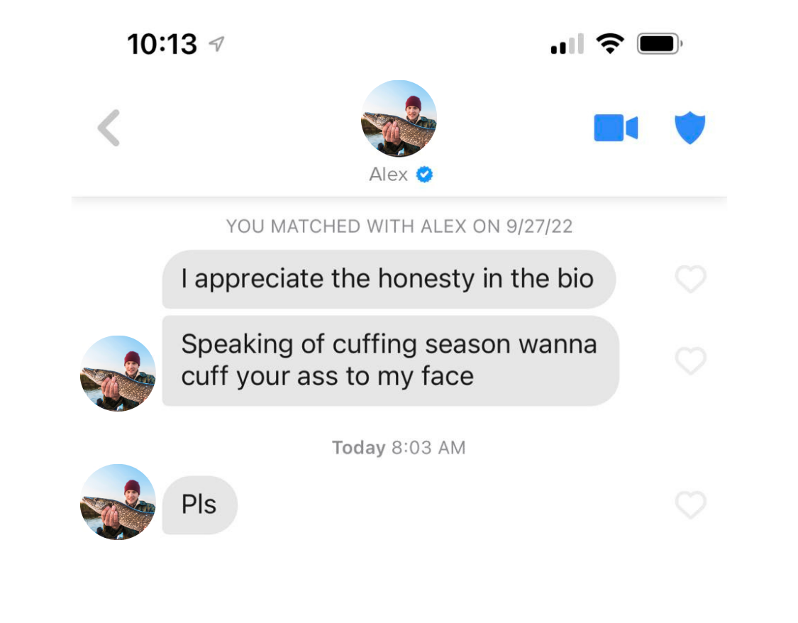Tap the back chevron arrow
Screen dimensions: 798x623
tap(109, 128)
